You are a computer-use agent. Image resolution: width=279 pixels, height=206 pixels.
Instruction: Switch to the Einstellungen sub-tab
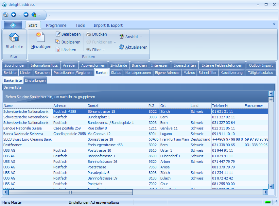pos(35,80)
